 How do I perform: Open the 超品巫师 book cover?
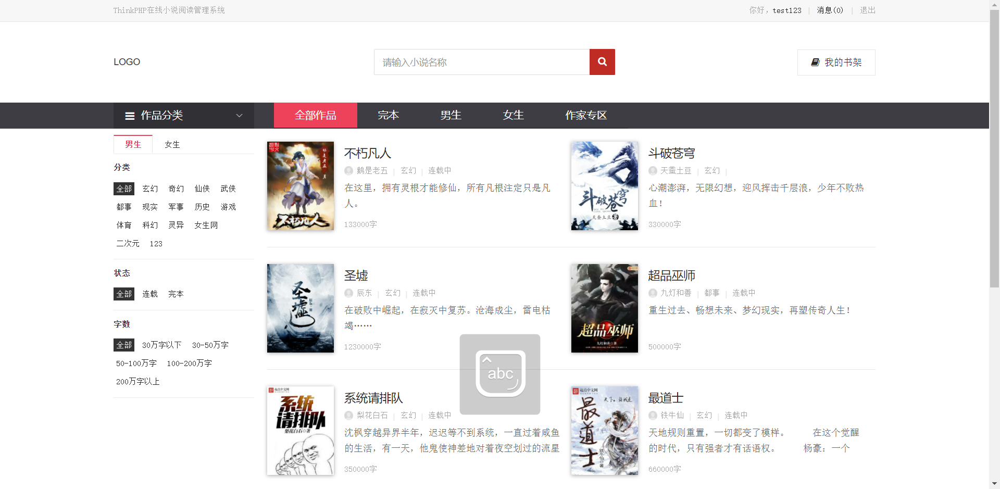pos(605,308)
